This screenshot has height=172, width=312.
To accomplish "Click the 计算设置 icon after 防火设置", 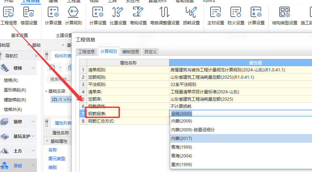I will point(256,12).
